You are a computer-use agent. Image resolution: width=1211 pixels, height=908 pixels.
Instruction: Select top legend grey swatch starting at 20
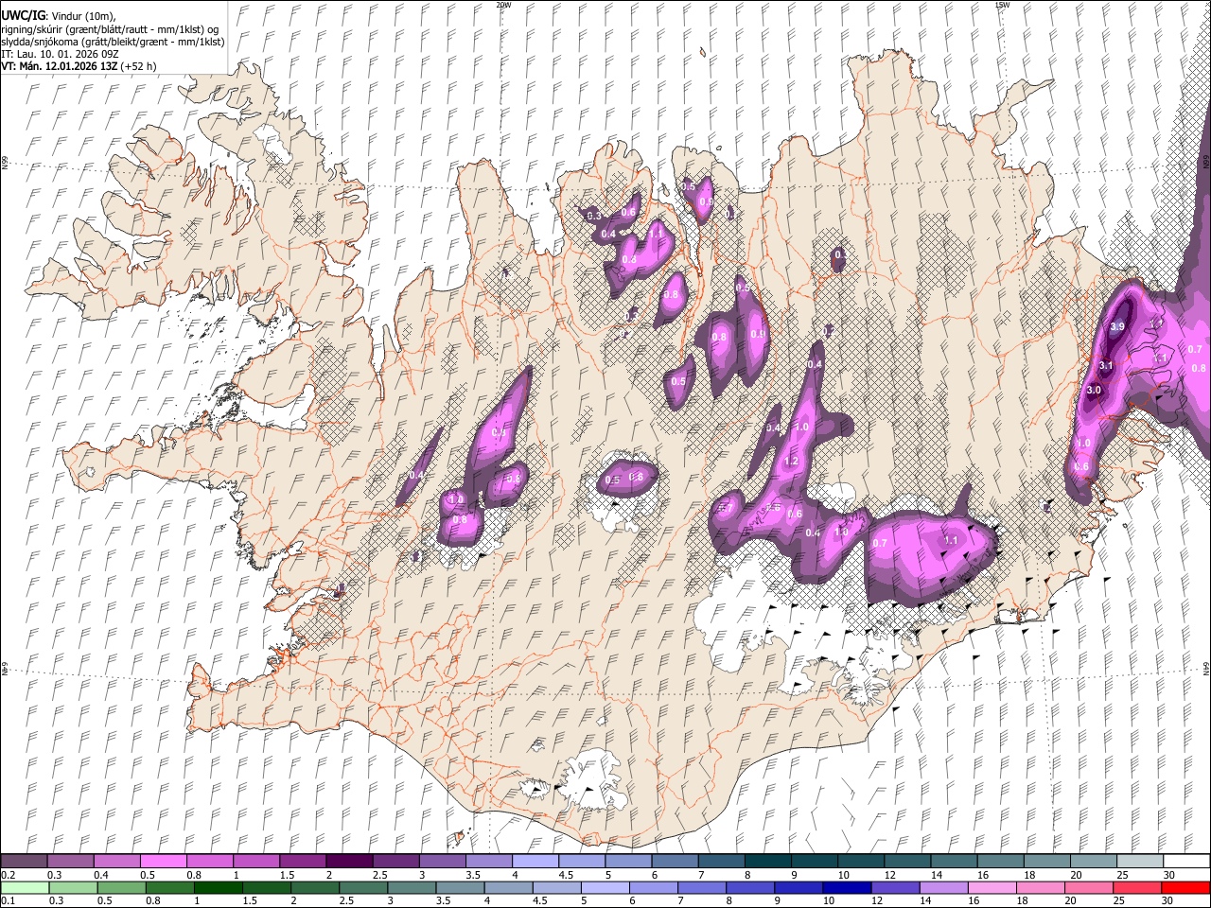(1094, 861)
